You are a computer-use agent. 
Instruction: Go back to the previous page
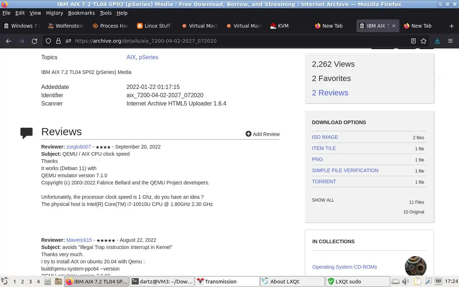[9, 41]
